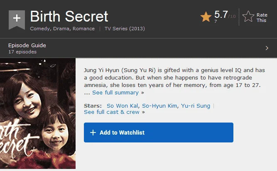Click the 5.7 rating score
277x171 pixels.
click(221, 14)
